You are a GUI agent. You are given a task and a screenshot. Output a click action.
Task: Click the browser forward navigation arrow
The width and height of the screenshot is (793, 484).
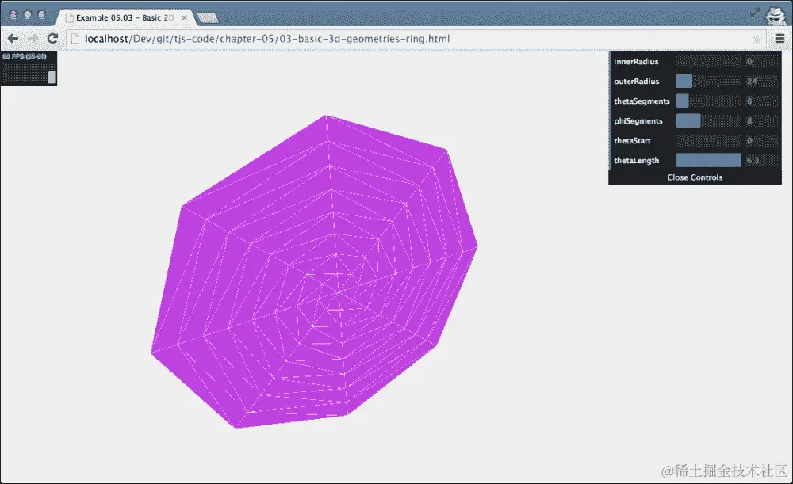[32, 38]
